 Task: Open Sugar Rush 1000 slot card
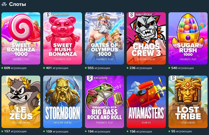click(x=188, y=39)
